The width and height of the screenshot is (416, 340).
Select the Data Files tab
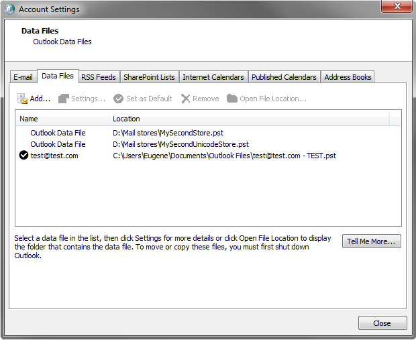click(x=58, y=76)
